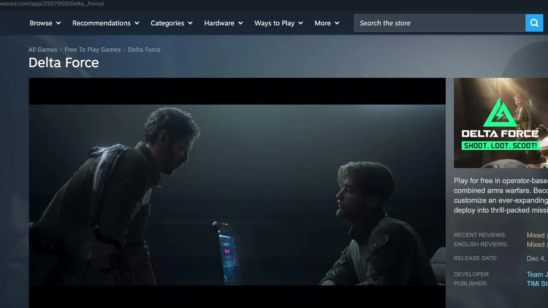Screen dimensions: 548x308
Task: Open the More menu
Action: 327,23
